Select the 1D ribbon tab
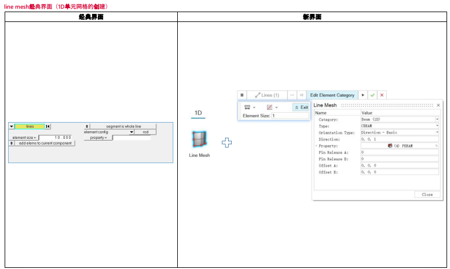Viewport: 450px width, 269px height. (x=198, y=113)
